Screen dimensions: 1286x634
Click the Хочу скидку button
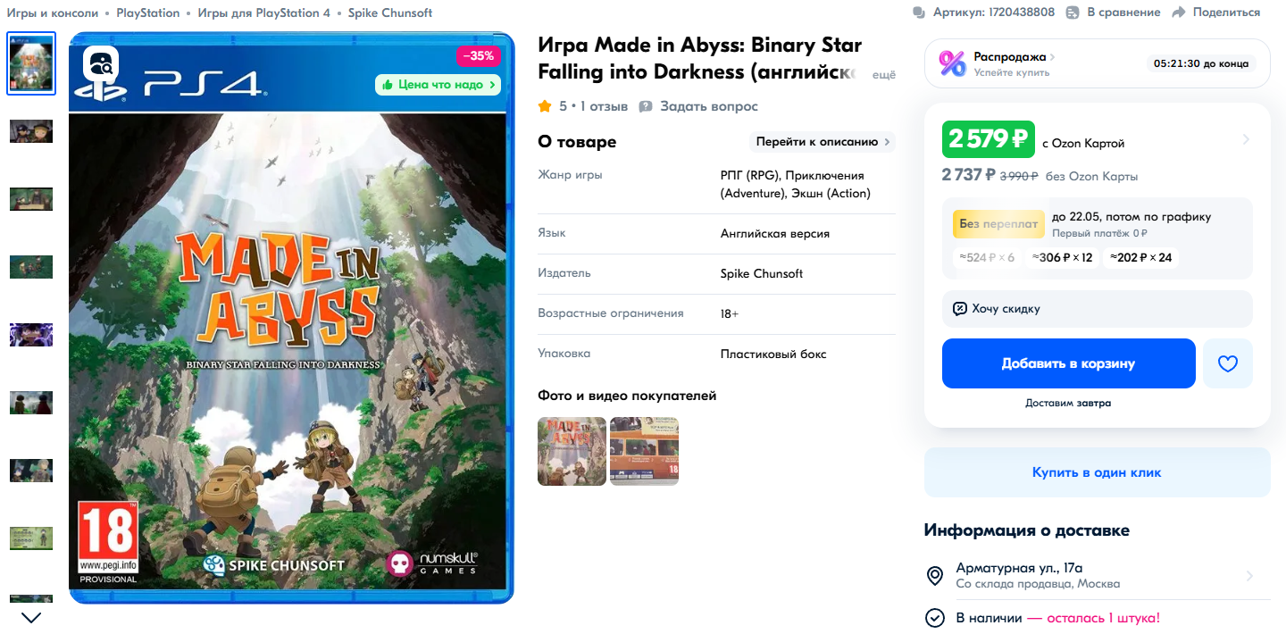[x=1097, y=309]
